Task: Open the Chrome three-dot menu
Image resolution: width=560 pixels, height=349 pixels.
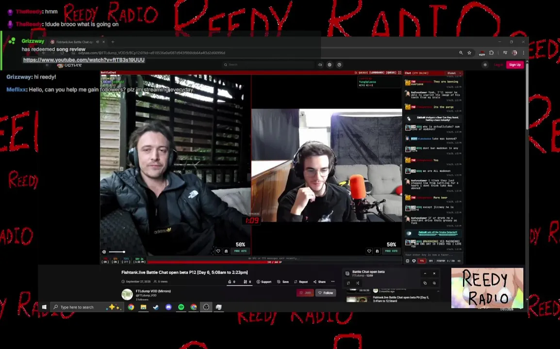Action: tap(524, 53)
